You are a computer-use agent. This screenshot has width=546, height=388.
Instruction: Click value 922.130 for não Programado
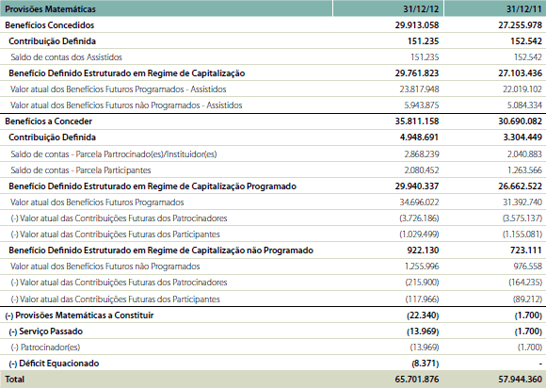point(423,251)
